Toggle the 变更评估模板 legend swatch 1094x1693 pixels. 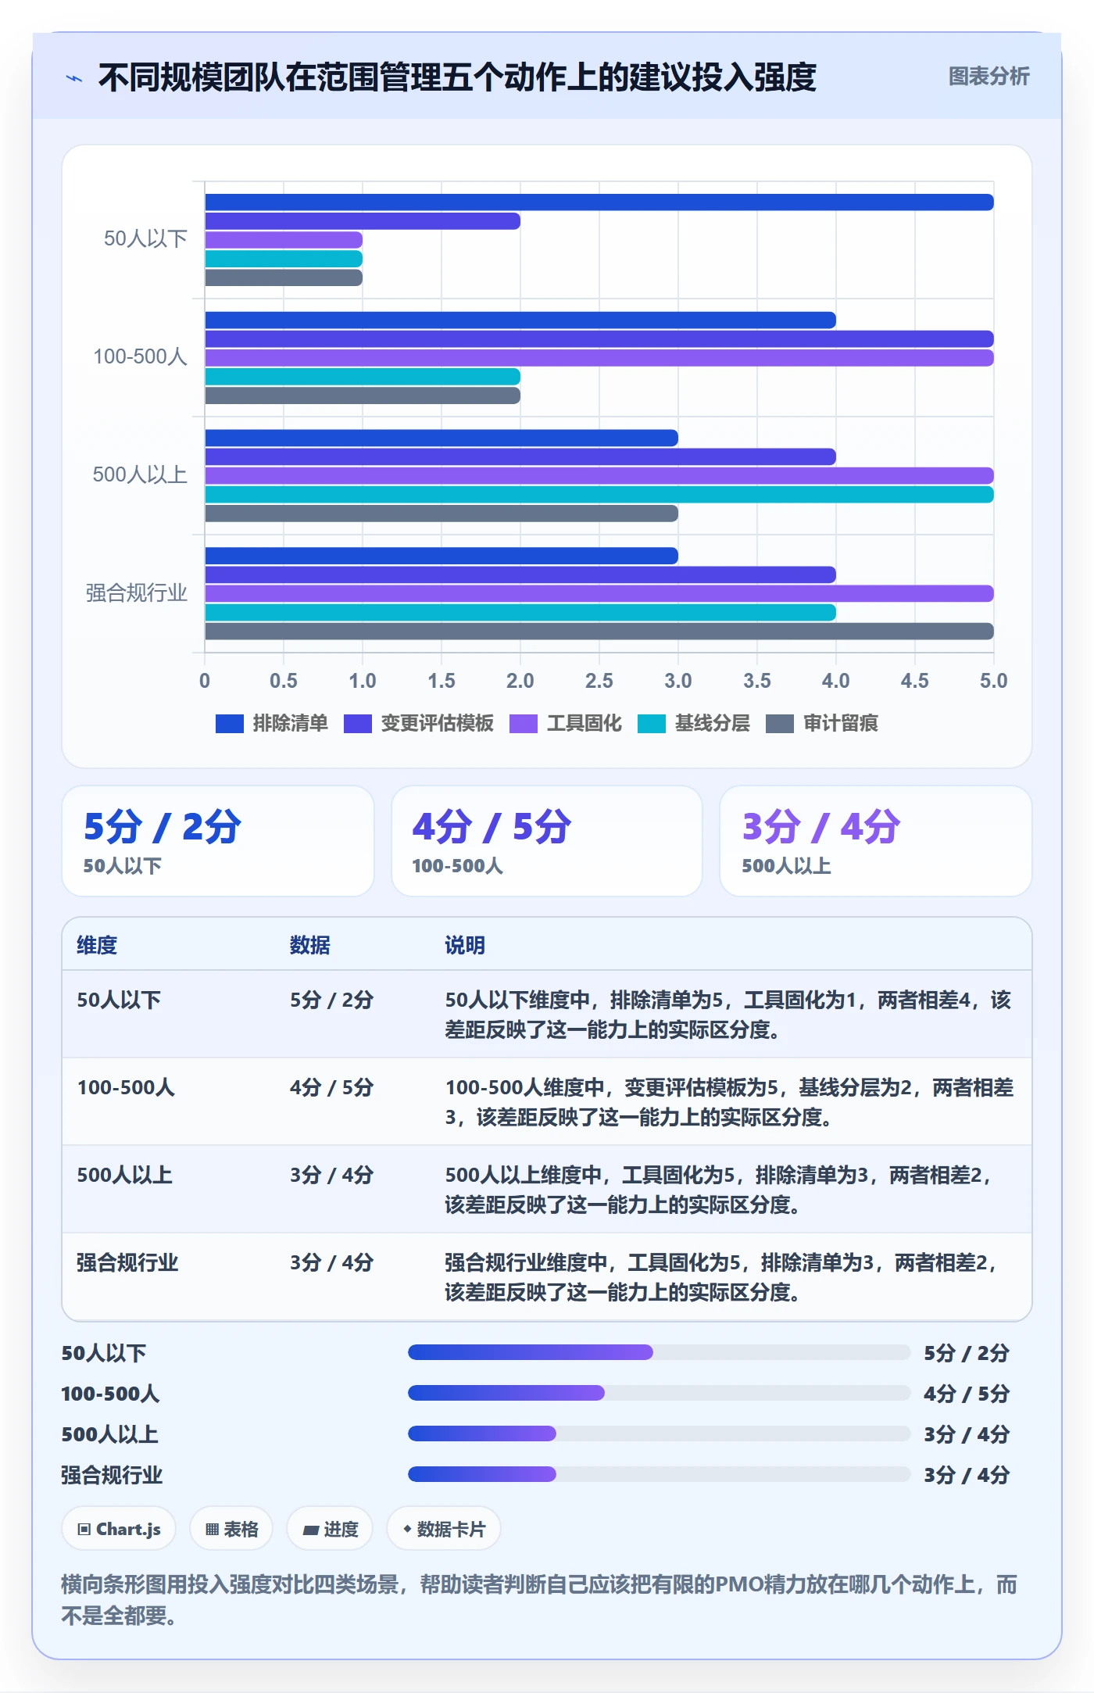[357, 724]
